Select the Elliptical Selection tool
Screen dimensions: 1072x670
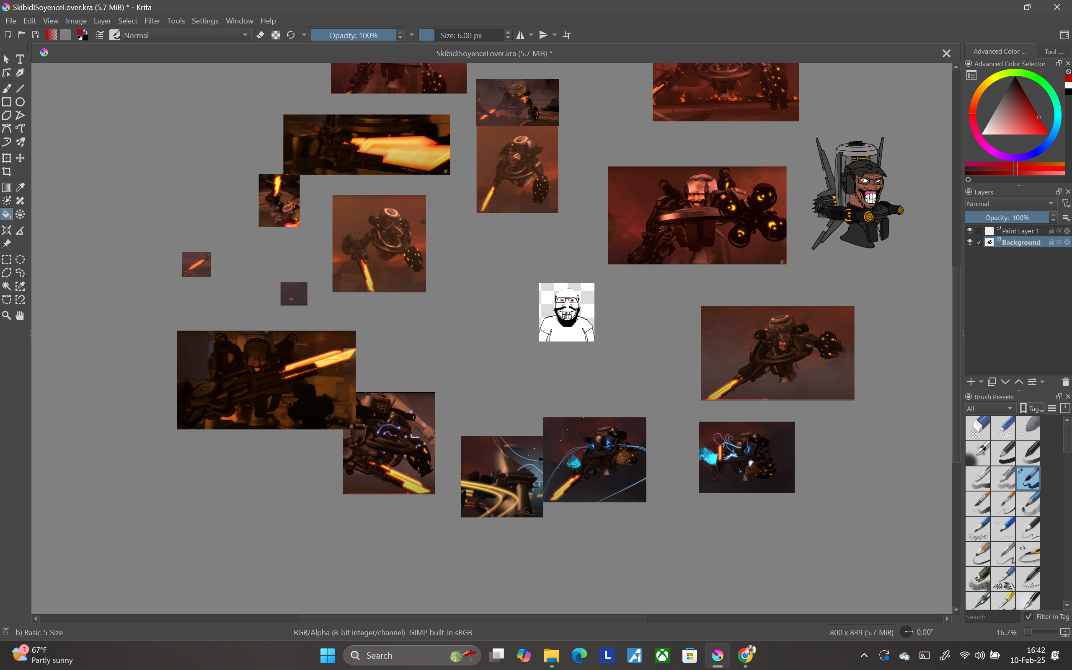click(x=20, y=260)
